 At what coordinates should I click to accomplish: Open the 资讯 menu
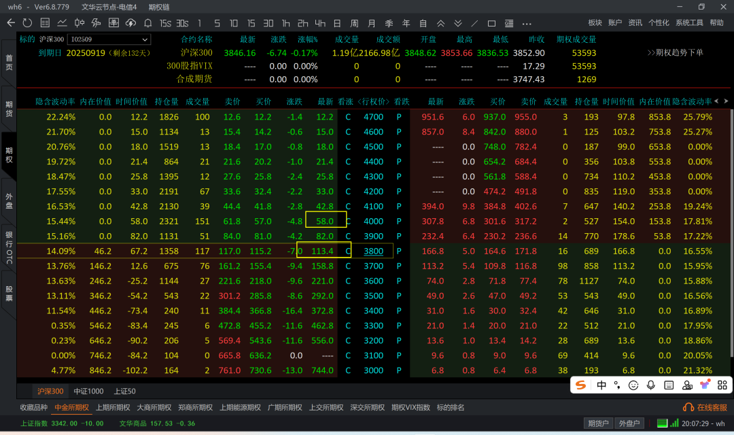pos(635,22)
